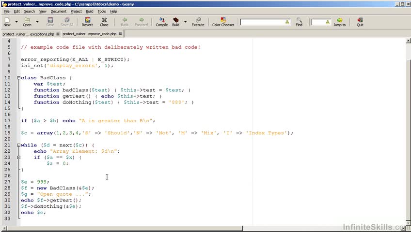
Task: Click the Open file toolbar icon
Action: point(27,22)
